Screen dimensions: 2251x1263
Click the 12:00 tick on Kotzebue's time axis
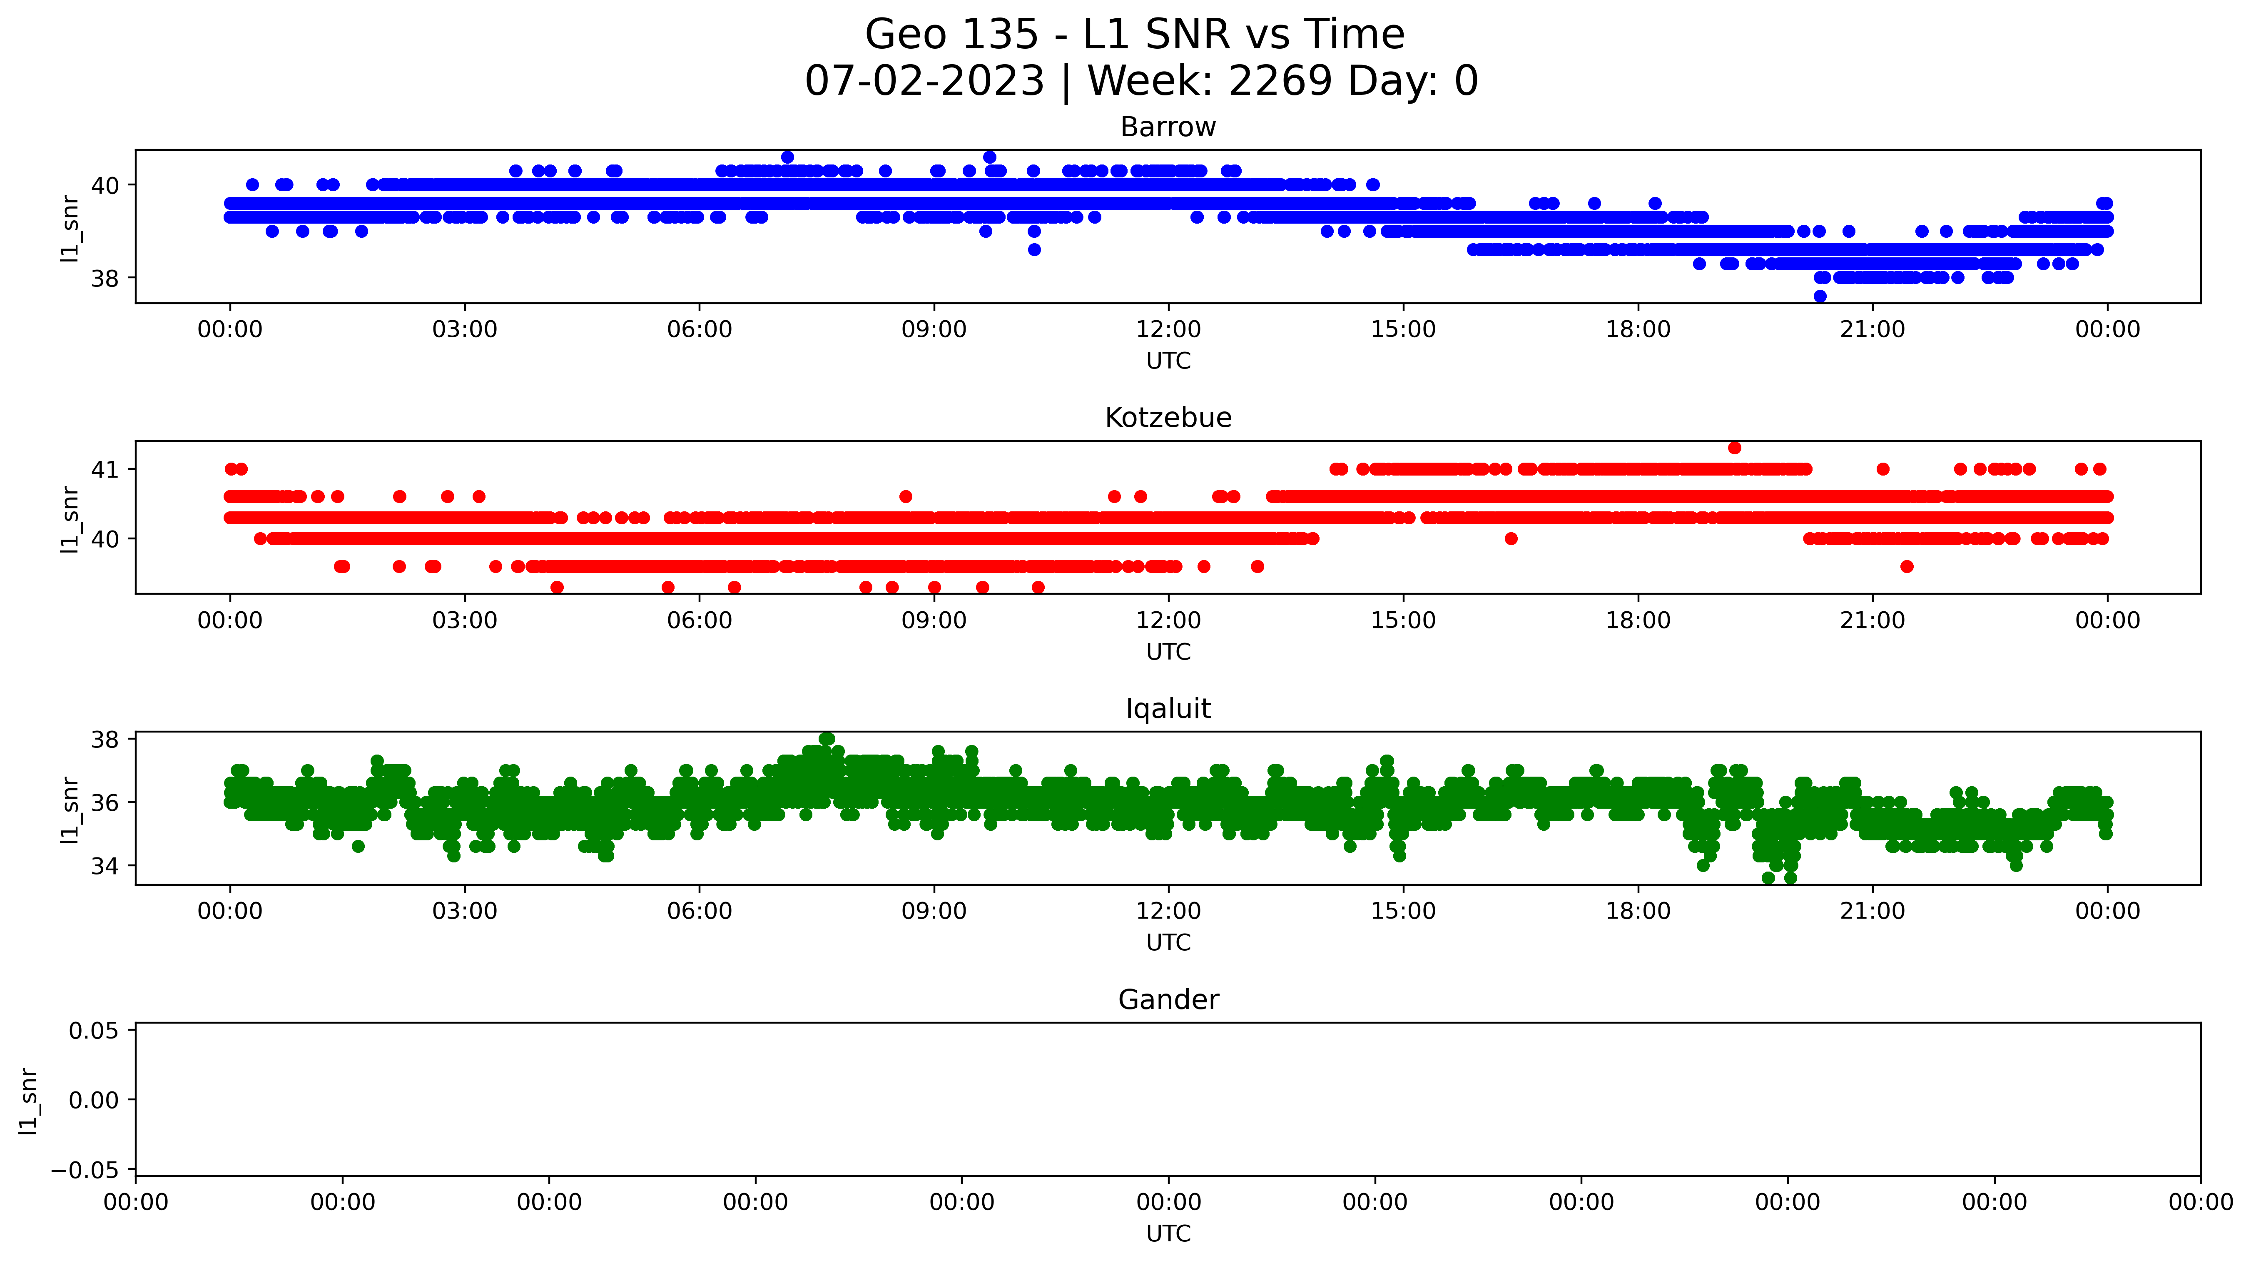tap(1168, 620)
